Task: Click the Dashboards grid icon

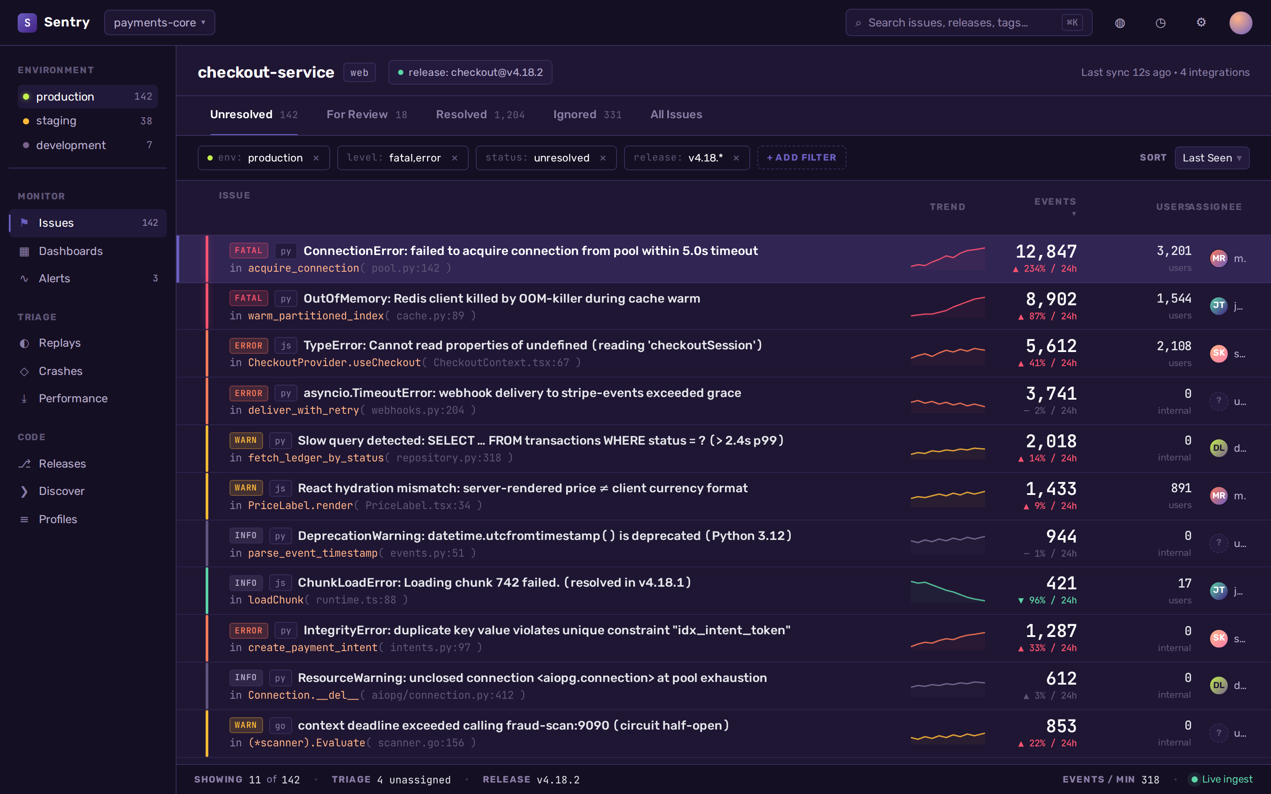Action: coord(24,251)
